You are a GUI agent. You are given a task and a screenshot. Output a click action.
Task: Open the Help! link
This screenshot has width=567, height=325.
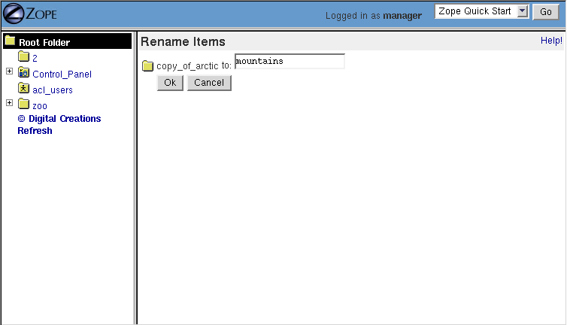click(551, 41)
